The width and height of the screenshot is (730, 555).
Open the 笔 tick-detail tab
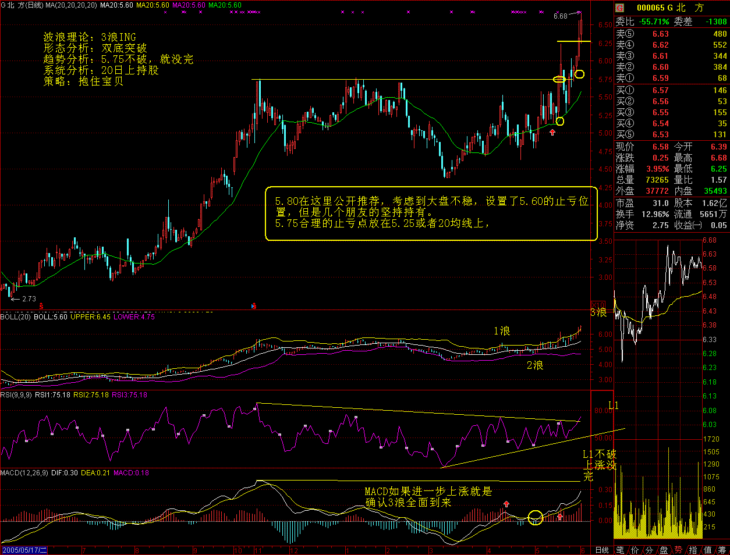621,550
